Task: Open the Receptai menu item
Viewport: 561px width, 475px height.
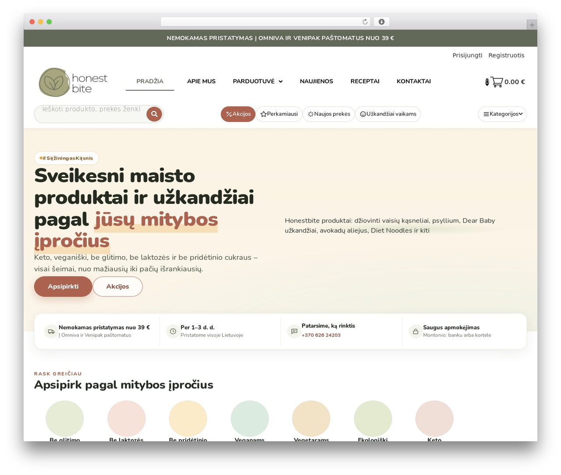Action: click(365, 82)
